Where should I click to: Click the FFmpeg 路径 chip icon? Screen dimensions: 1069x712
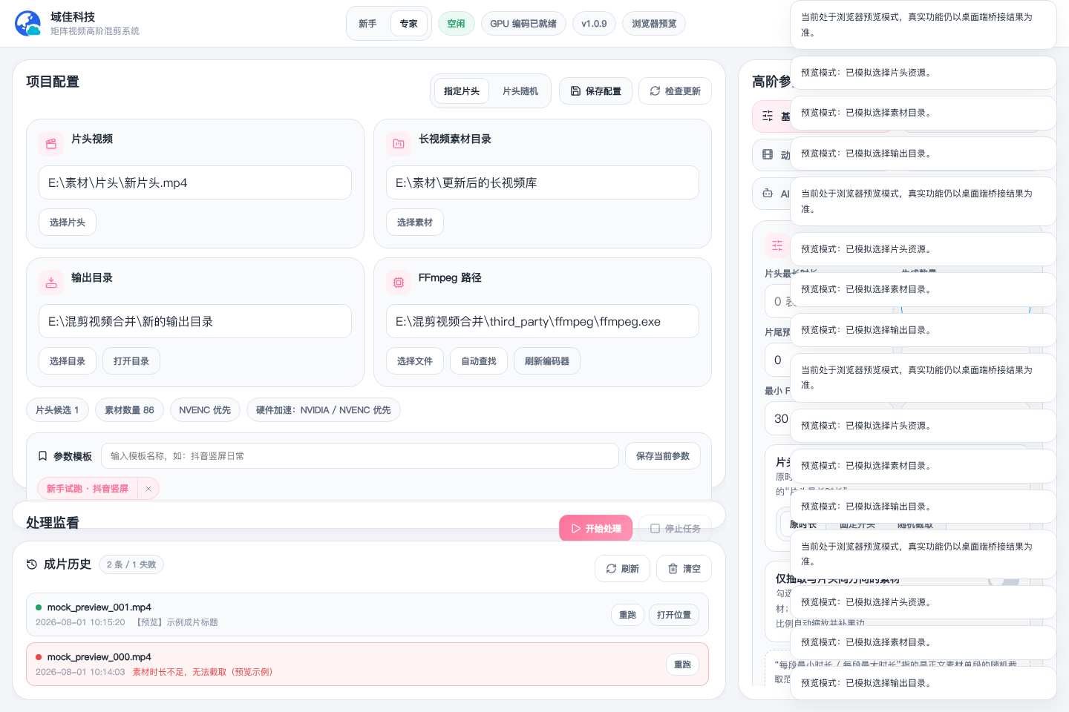(399, 283)
